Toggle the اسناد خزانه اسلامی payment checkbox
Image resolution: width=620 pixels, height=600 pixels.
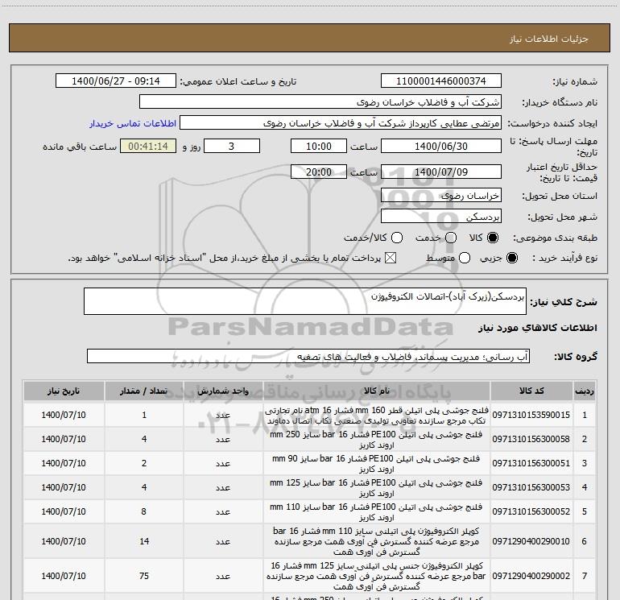click(391, 258)
